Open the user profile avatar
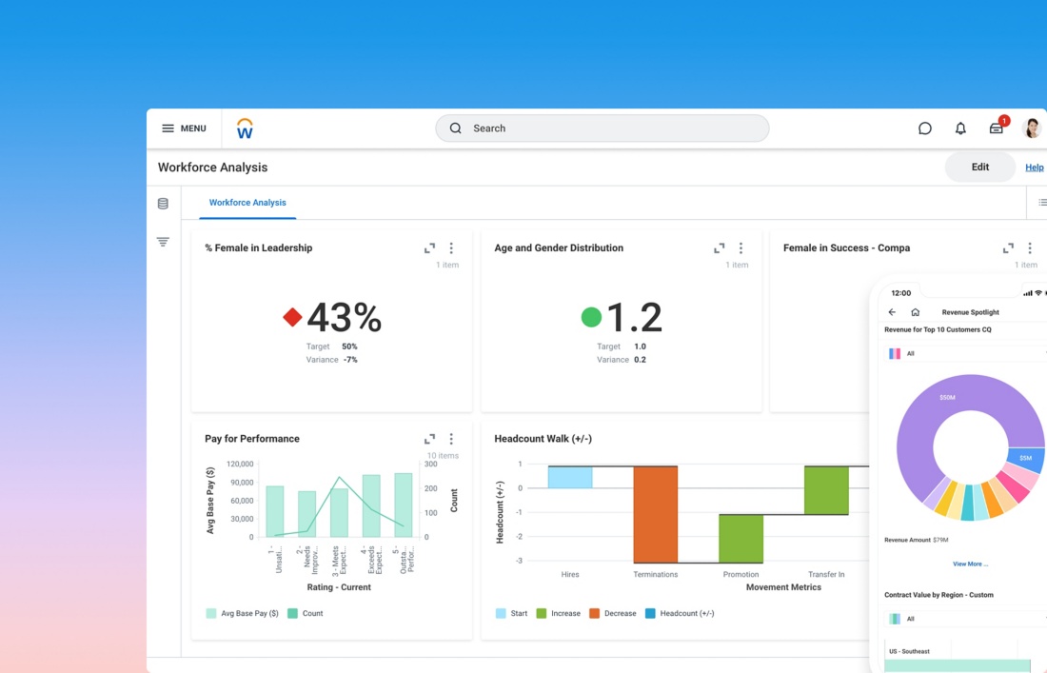Viewport: 1047px width, 673px height. click(1032, 129)
